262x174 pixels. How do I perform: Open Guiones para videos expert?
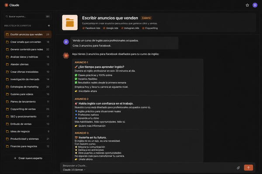(28, 94)
